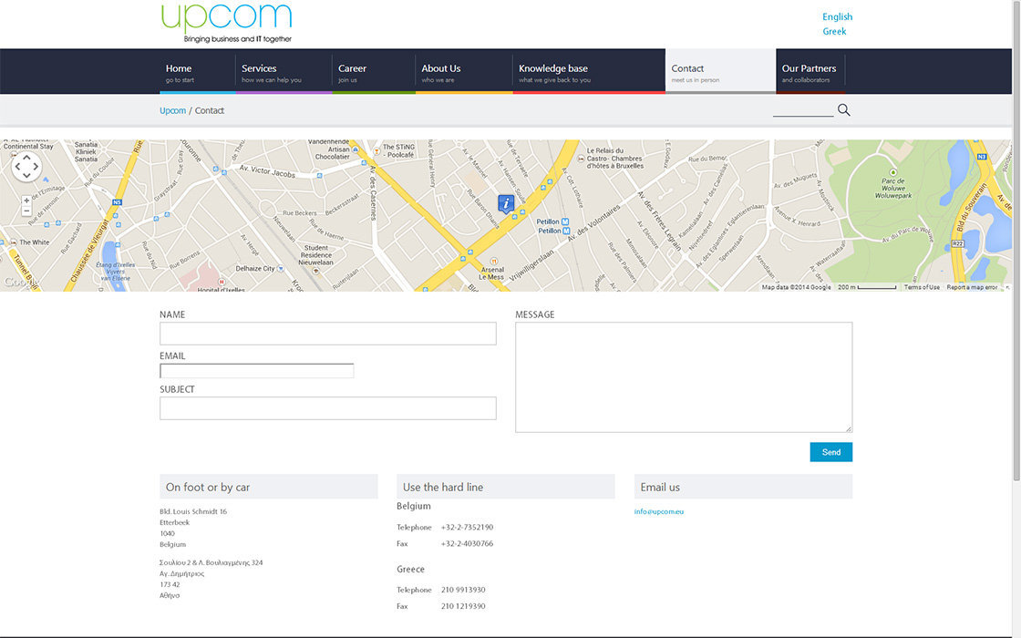This screenshot has width=1021, height=638.
Task: Click the Upcom breadcrumb link
Action: pos(172,110)
